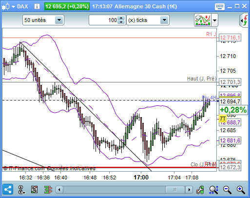The image size is (250, 198).
Task: Expand the (x) ticks timeframe dropdown
Action: 164,20
